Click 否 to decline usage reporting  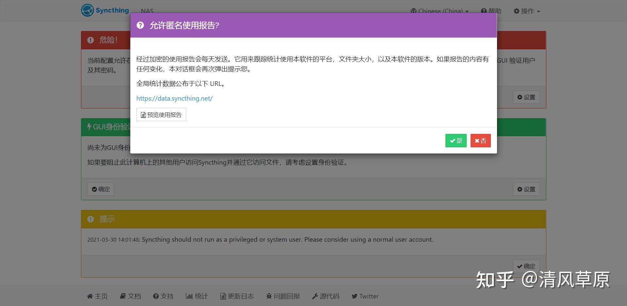[480, 140]
